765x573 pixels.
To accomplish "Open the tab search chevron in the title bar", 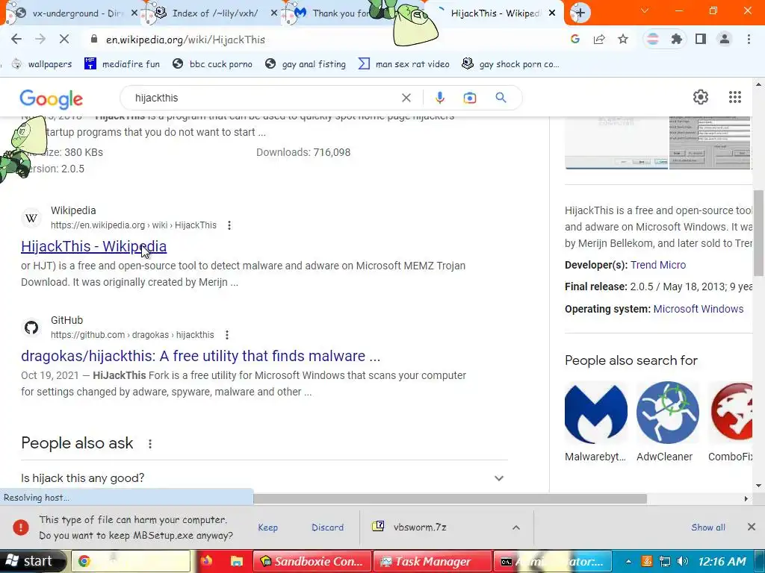I will (x=645, y=10).
